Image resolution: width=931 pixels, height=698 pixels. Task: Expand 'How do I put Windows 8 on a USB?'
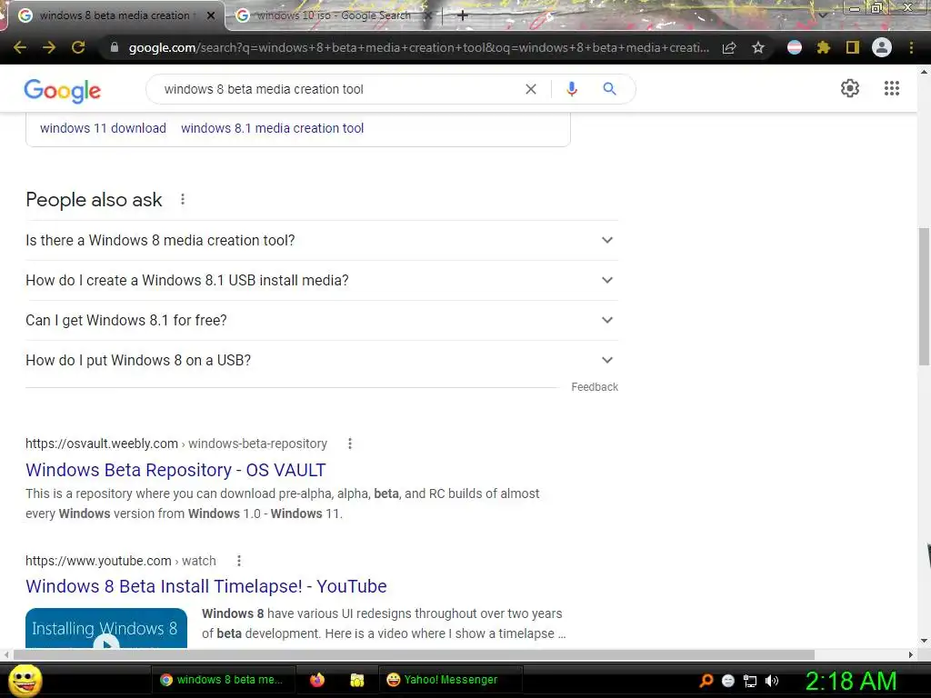(322, 360)
